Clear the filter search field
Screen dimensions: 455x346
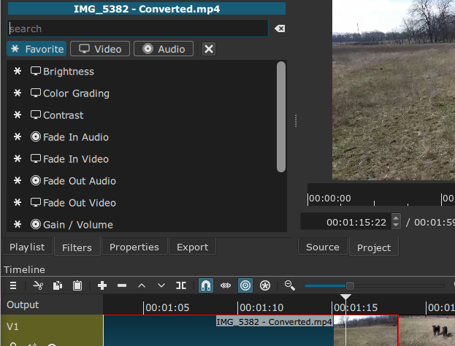280,28
